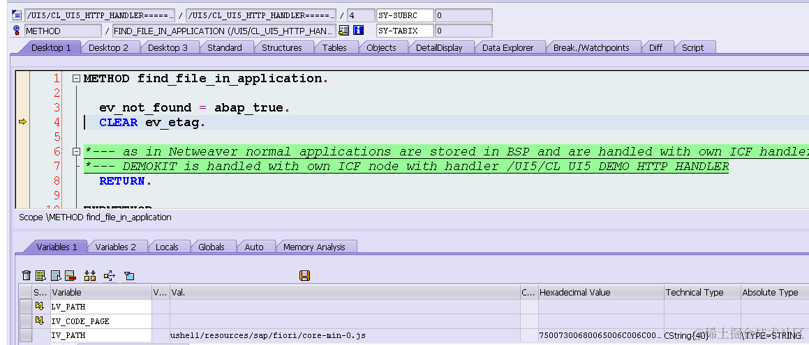
Task: Click the line number field showing 4
Action: (x=359, y=15)
